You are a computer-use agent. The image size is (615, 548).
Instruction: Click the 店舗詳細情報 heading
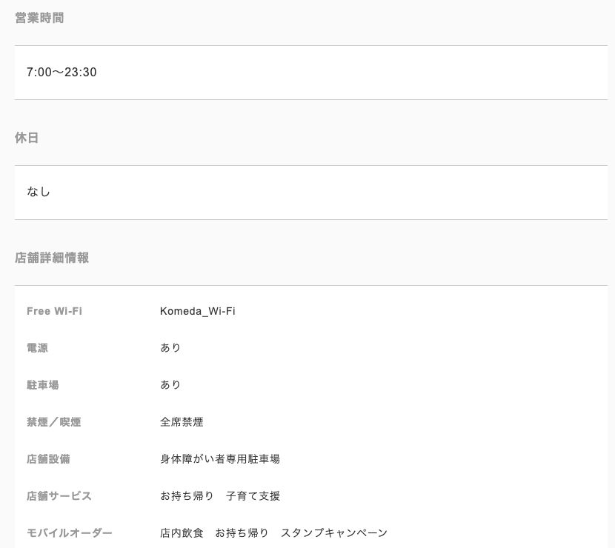click(x=52, y=258)
